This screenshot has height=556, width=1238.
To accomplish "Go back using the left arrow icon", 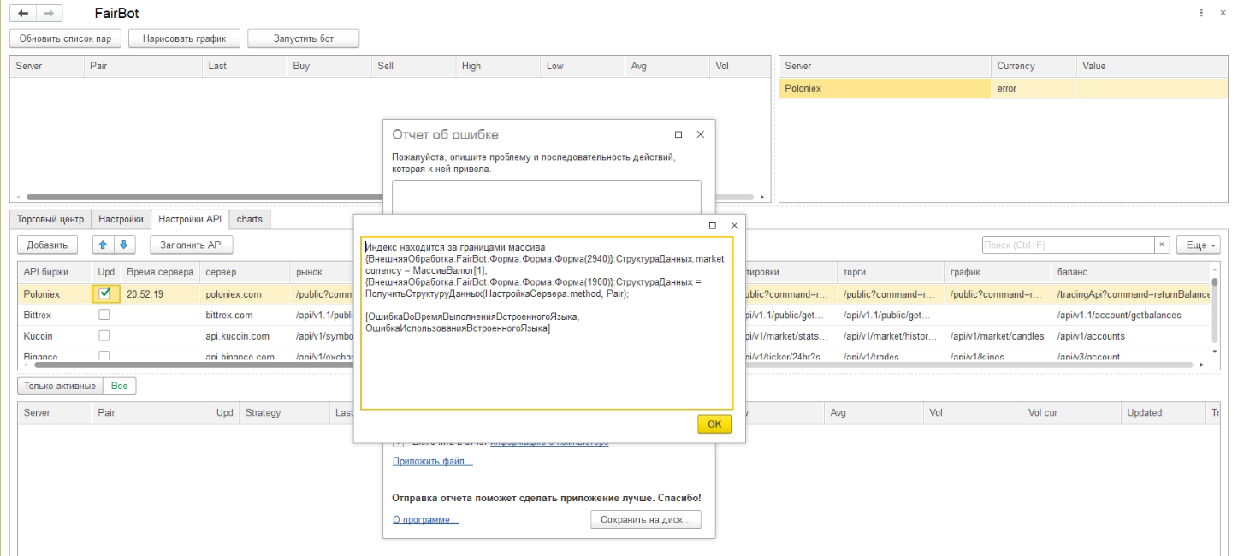I will (22, 14).
